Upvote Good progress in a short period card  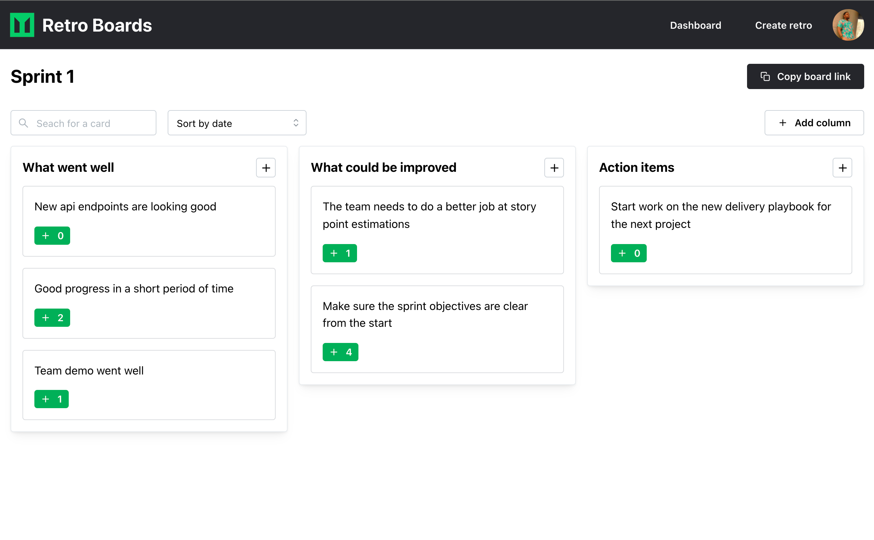(52, 317)
